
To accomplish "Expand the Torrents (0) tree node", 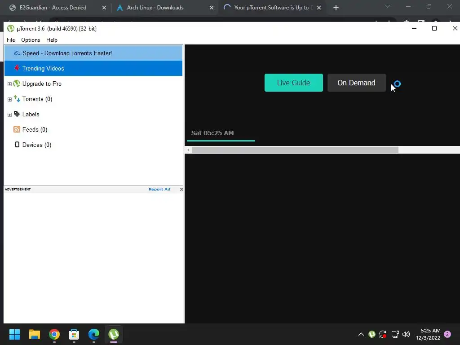I will pos(9,99).
